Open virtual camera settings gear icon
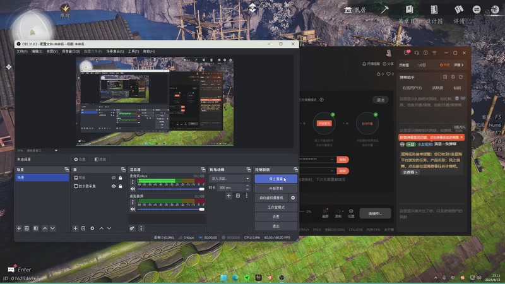The height and width of the screenshot is (284, 505). [293, 198]
